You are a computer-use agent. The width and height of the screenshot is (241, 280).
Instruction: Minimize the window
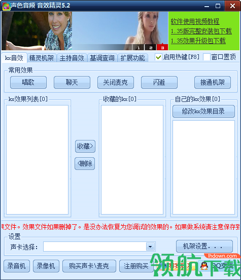(206, 6)
